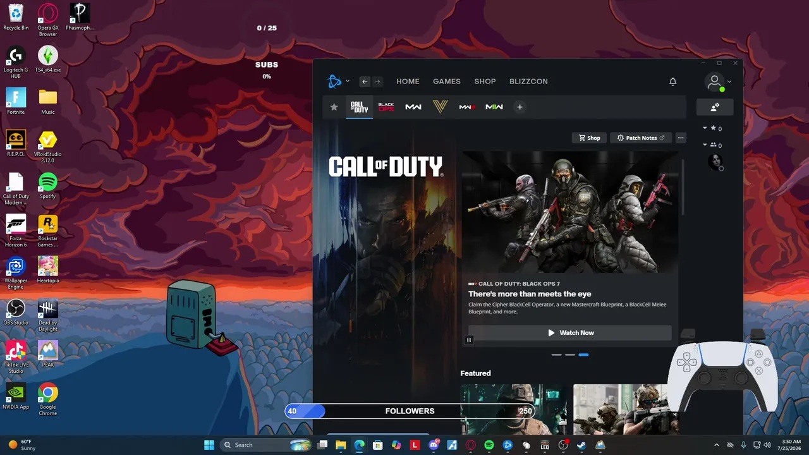Click the friend avatar in friends list
This screenshot has width=809, height=455.
(x=715, y=162)
